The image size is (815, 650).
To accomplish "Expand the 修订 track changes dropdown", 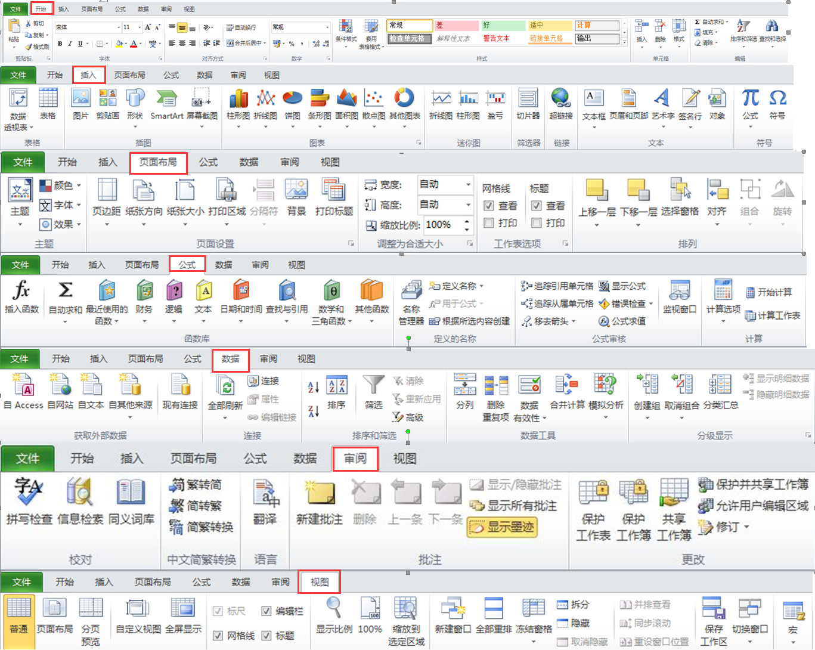I will (746, 527).
